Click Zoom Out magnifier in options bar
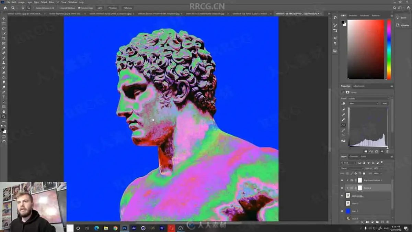Viewport: 412px width, 232px height. [x=28, y=8]
